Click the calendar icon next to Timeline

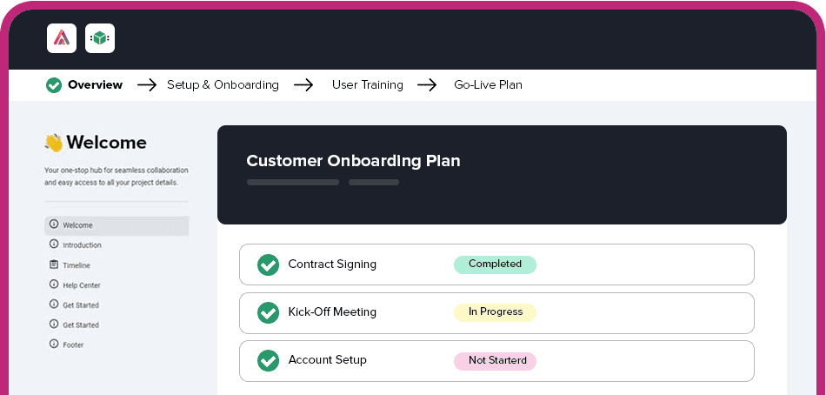point(54,264)
